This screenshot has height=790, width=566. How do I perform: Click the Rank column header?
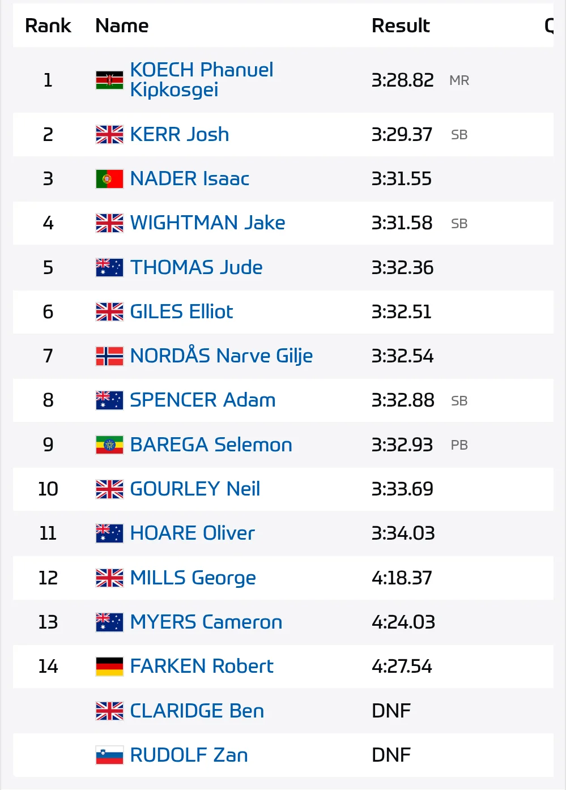coord(48,25)
